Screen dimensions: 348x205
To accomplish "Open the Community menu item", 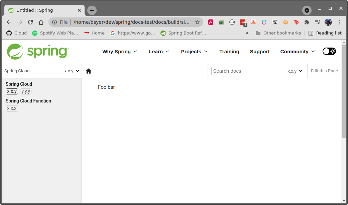I will tap(295, 52).
